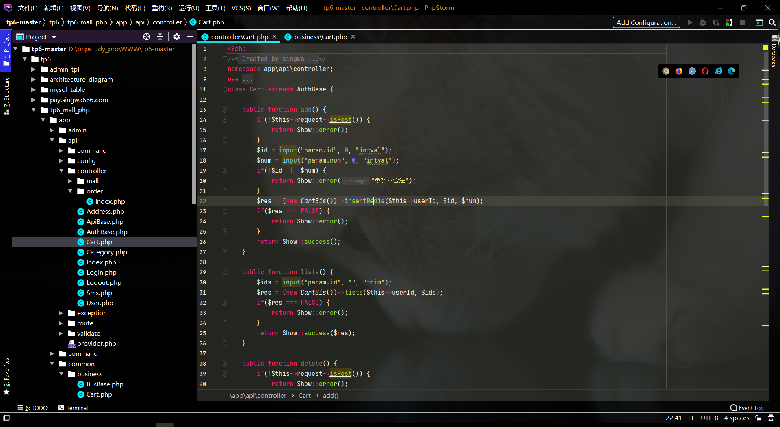Locate current file with crosshair icon
This screenshot has height=427, width=780.
(147, 37)
